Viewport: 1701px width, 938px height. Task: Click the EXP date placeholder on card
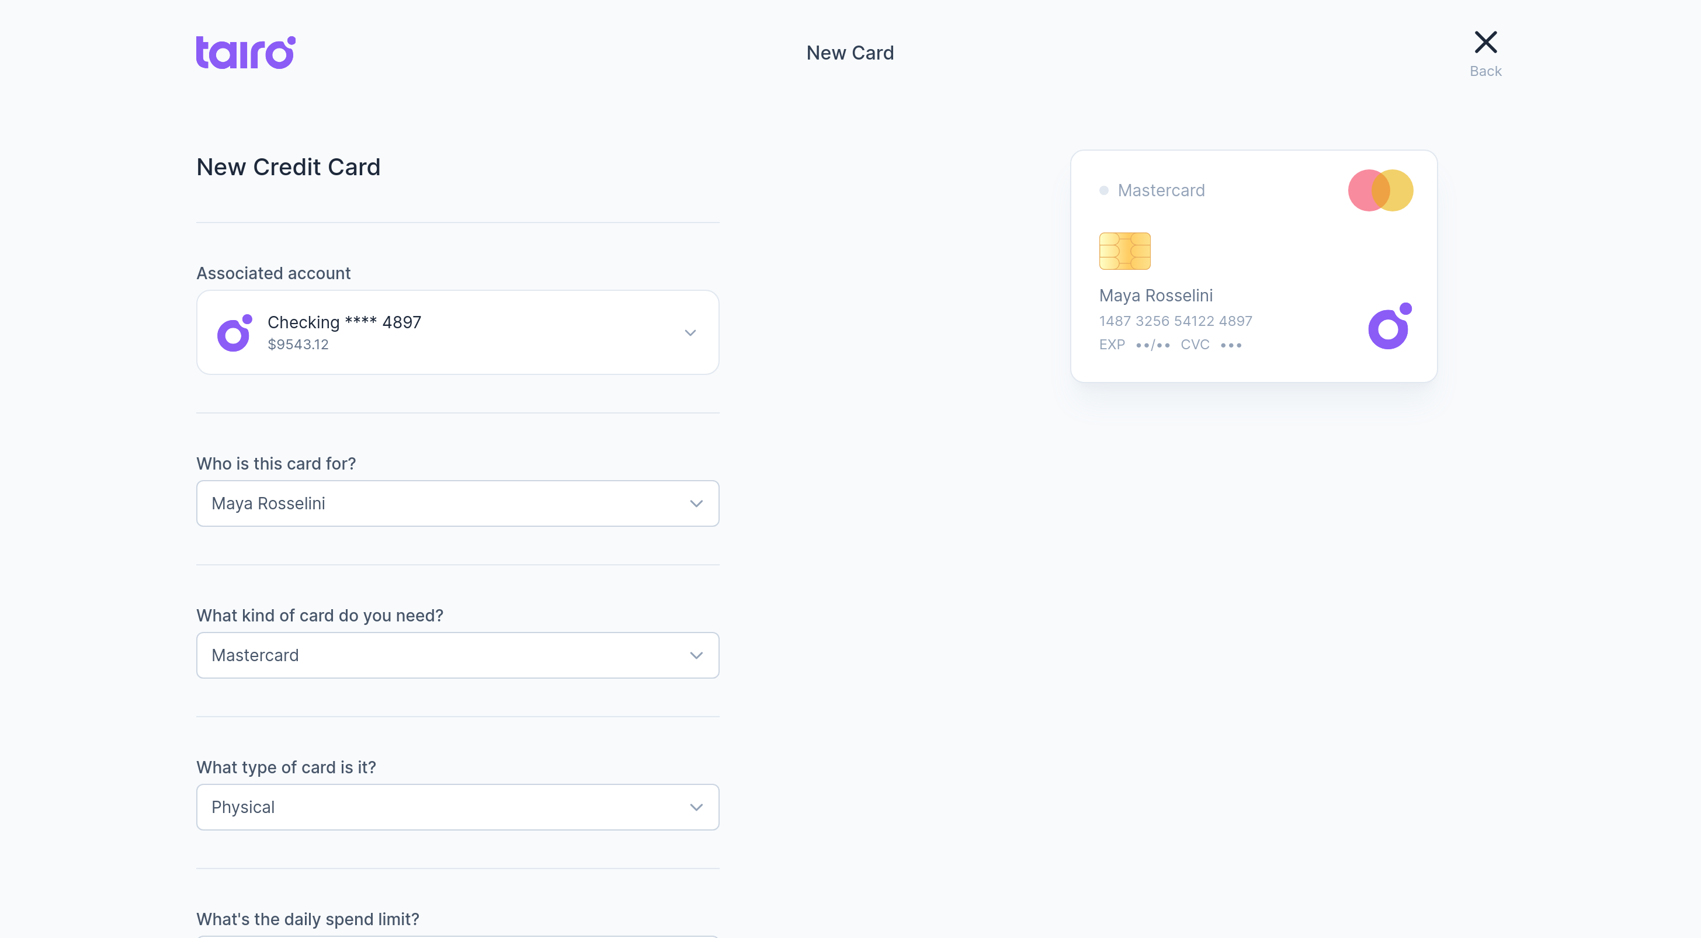click(1152, 345)
